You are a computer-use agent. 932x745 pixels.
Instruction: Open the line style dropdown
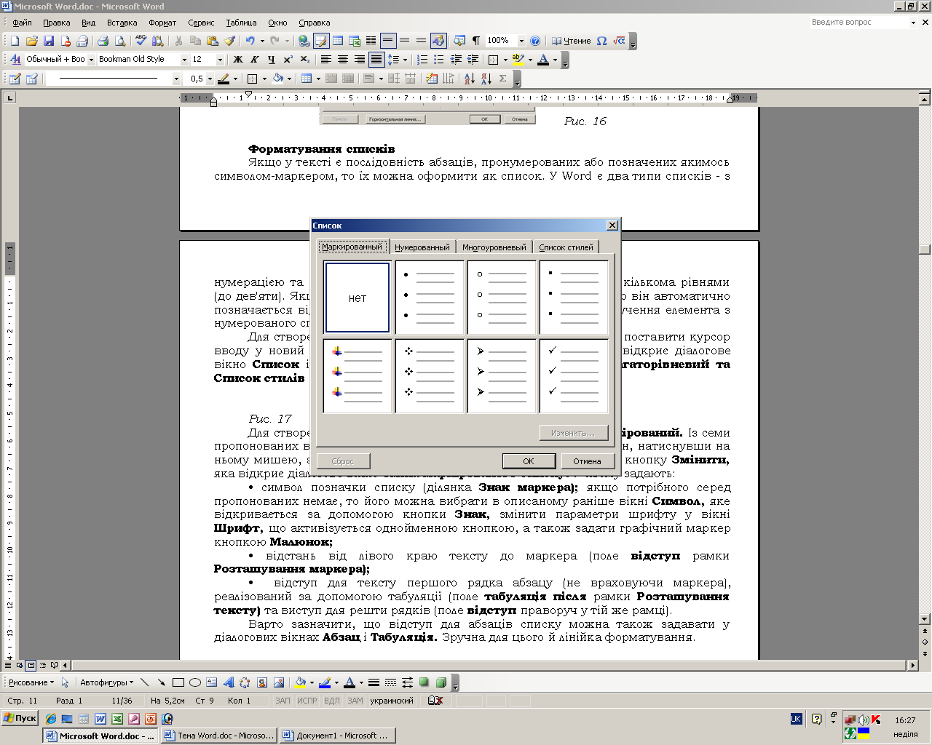click(x=176, y=79)
